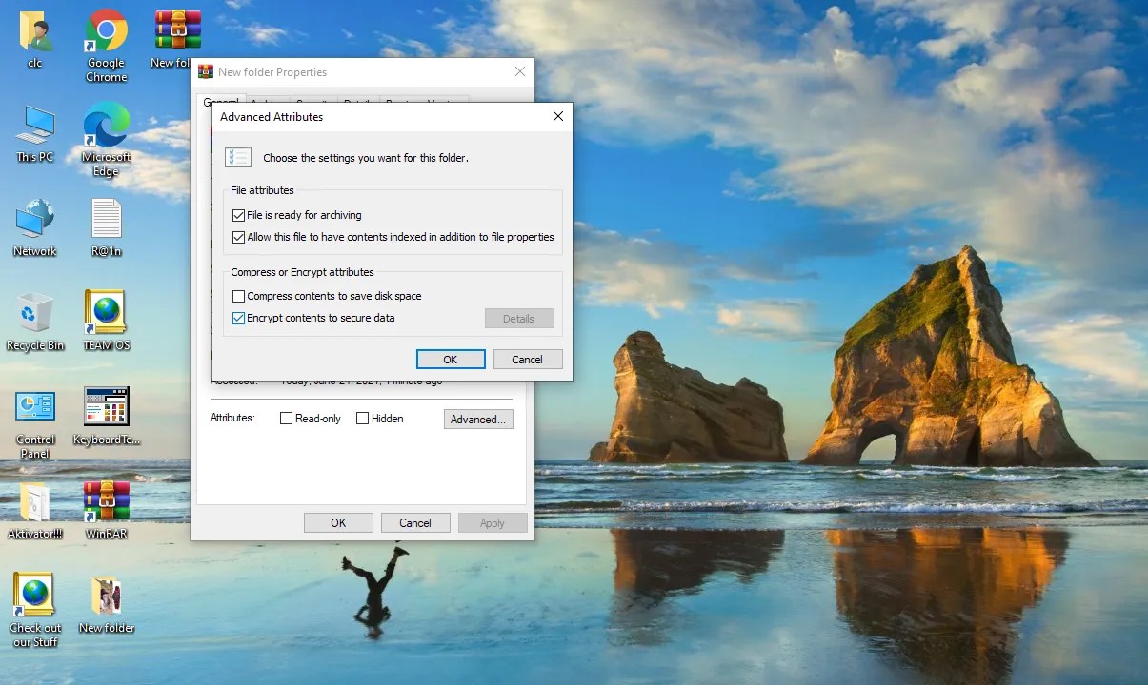
Task: Confirm Advanced Attributes with OK
Action: (450, 359)
